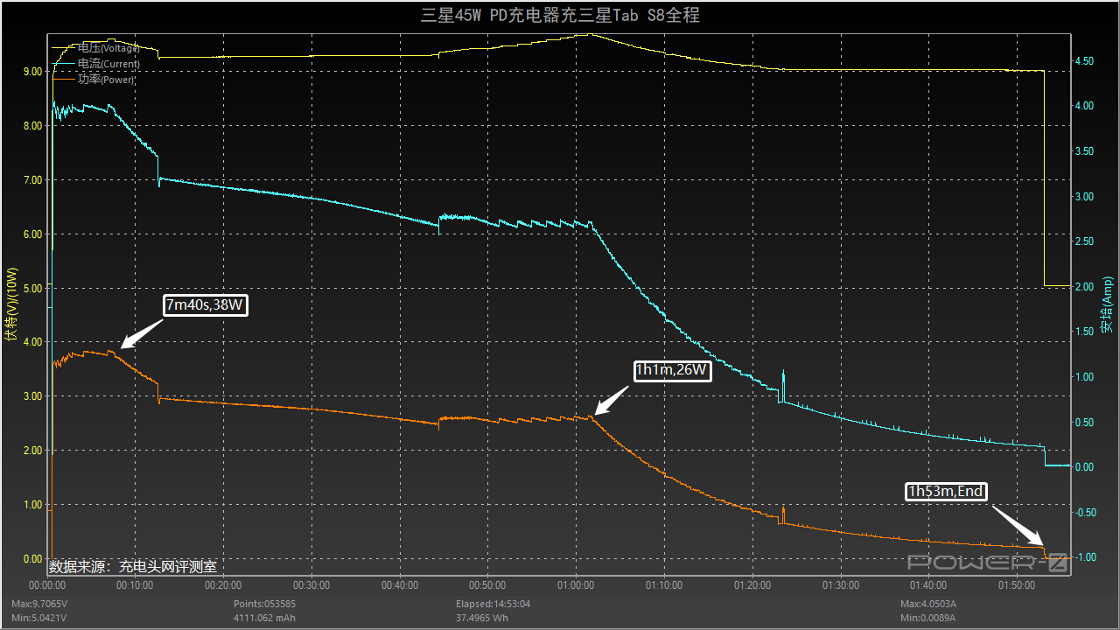
Task: Click the 37.4965 Wh energy reading
Action: (x=482, y=618)
